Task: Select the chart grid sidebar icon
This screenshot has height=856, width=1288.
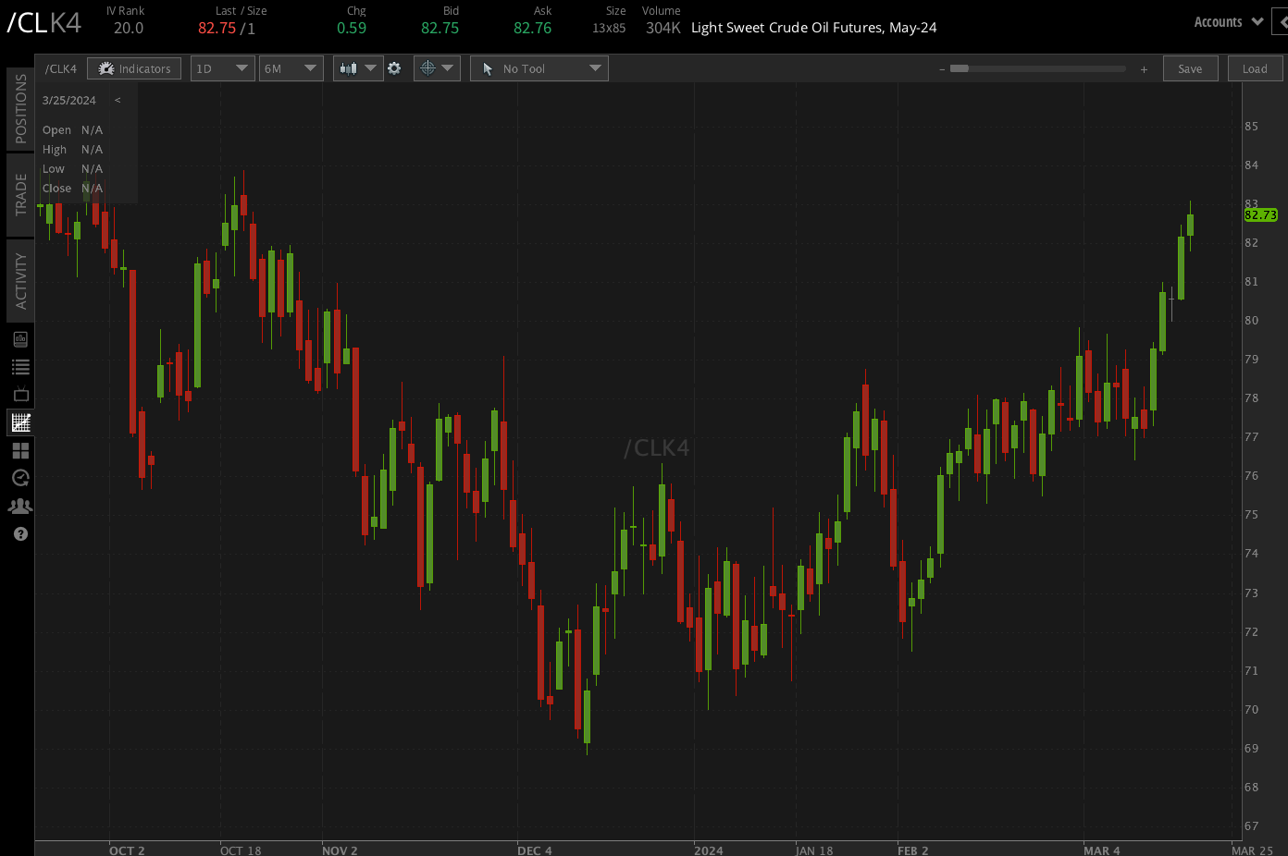Action: (x=20, y=422)
